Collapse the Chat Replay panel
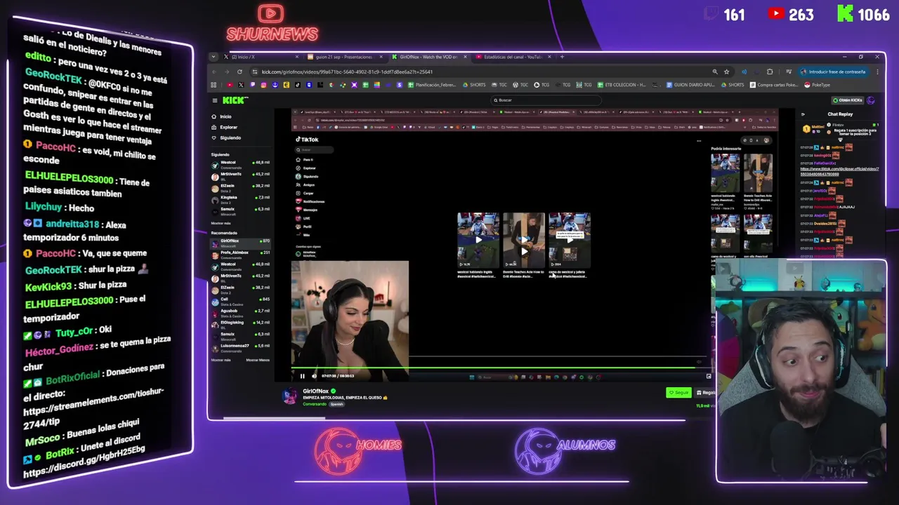This screenshot has height=505, width=899. [803, 114]
